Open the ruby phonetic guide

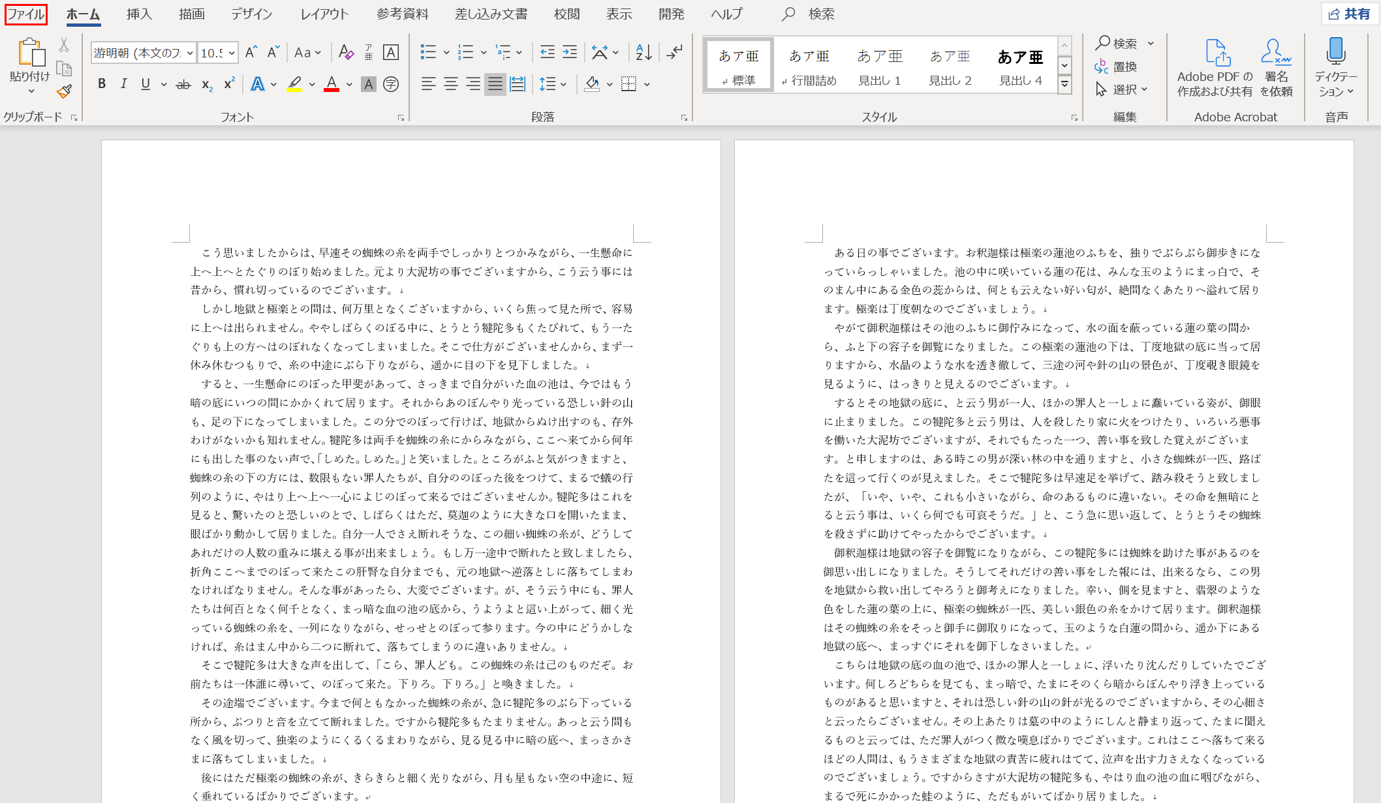(369, 53)
